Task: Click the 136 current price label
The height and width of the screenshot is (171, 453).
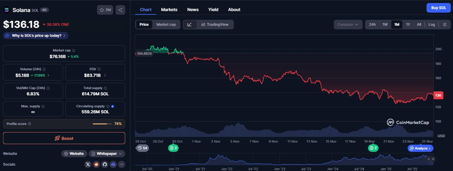Action: [x=438, y=96]
